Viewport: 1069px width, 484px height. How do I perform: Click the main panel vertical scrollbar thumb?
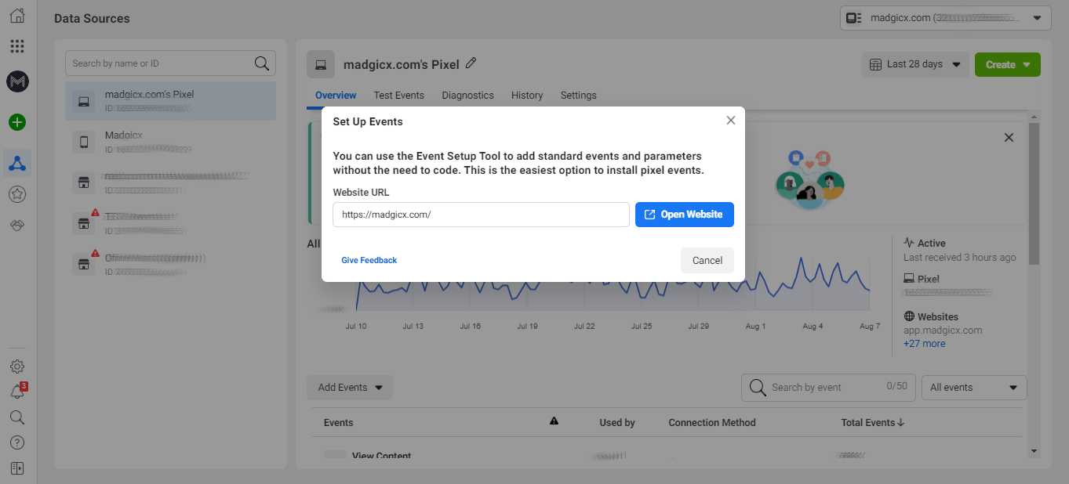1034,194
